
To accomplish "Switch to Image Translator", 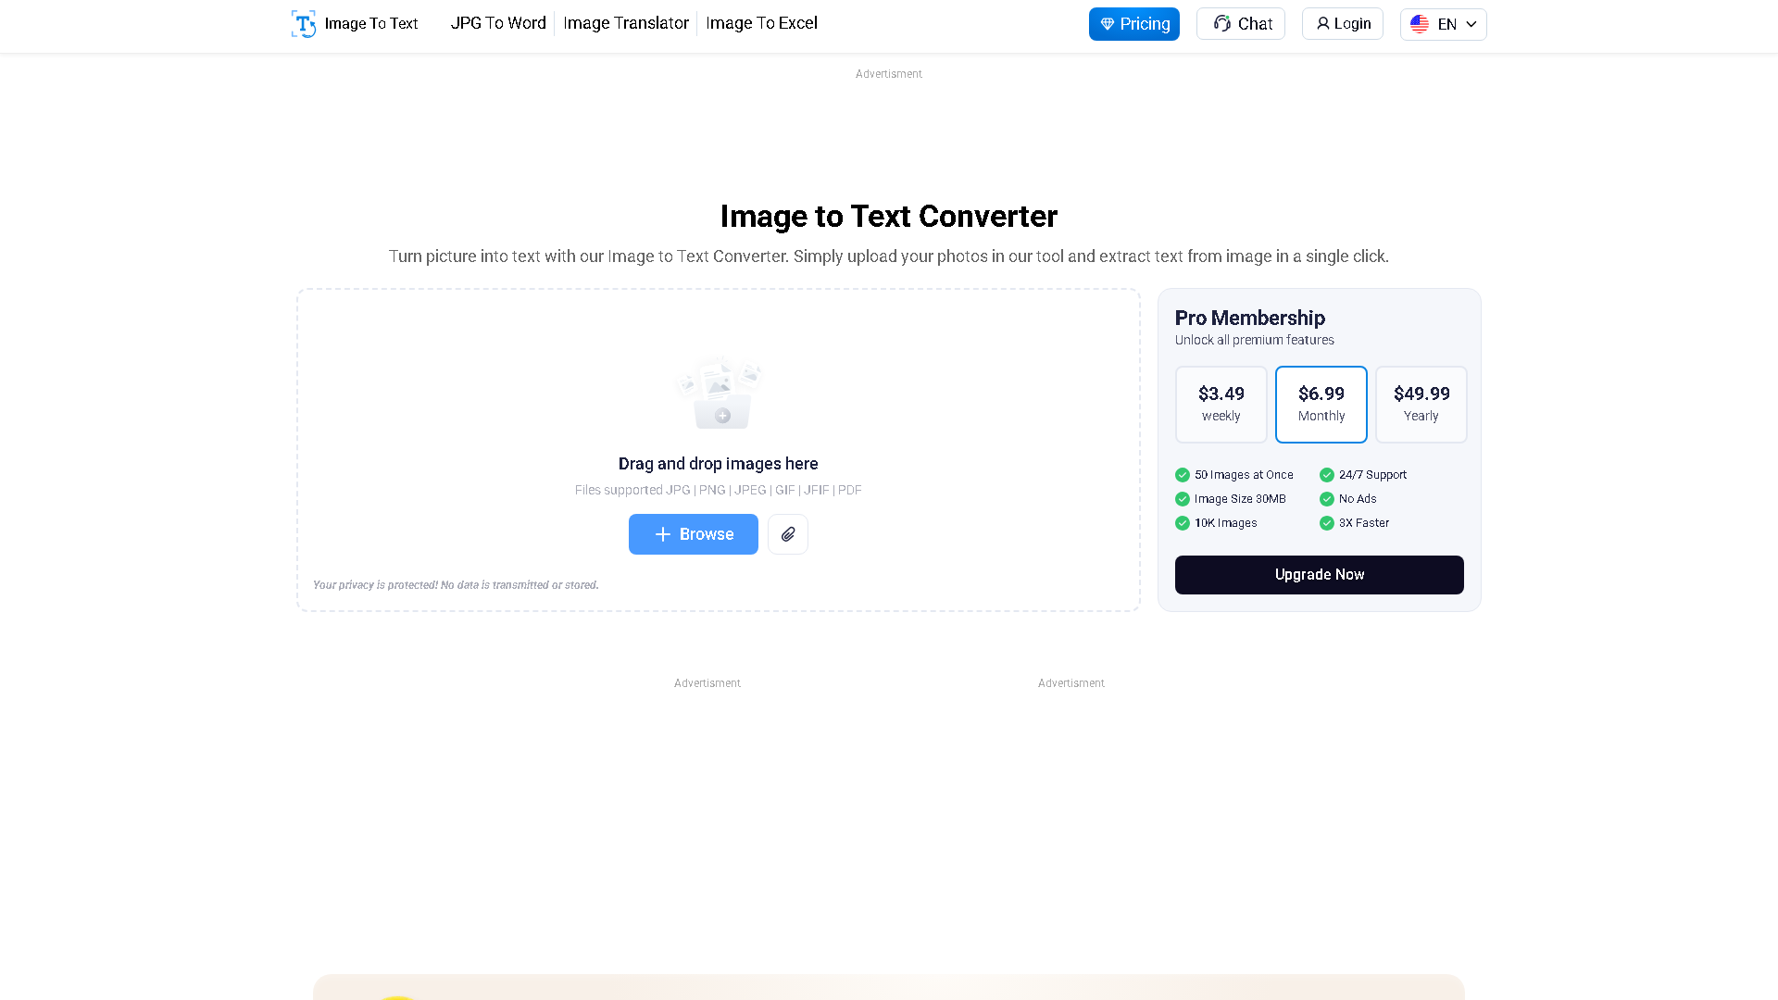I will point(626,23).
